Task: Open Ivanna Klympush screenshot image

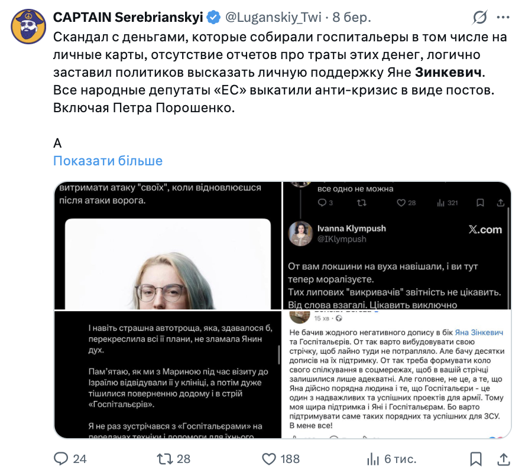Action: click(397, 246)
